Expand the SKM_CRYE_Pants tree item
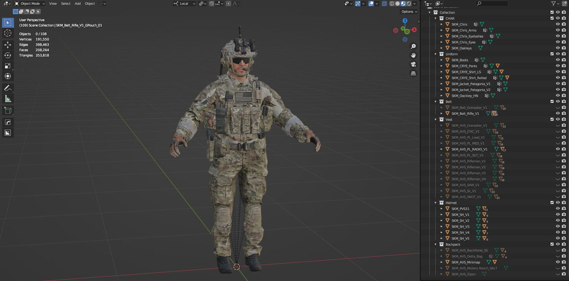This screenshot has height=281, width=569. coord(441,66)
